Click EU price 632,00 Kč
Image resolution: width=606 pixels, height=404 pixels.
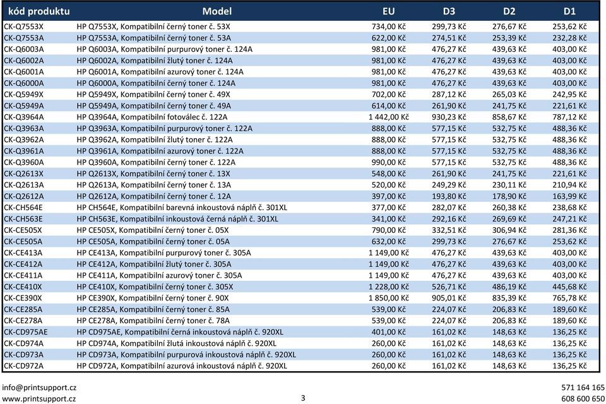point(388,242)
